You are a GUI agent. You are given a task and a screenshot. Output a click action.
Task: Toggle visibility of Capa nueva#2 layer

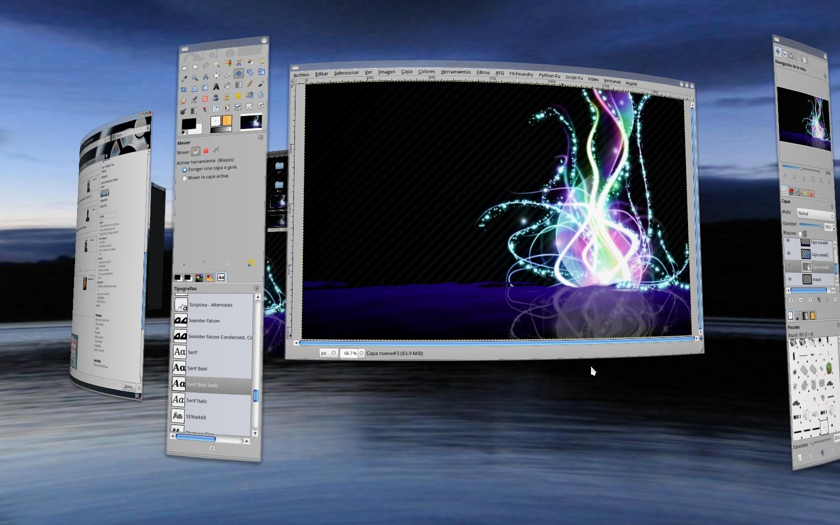[x=788, y=253]
